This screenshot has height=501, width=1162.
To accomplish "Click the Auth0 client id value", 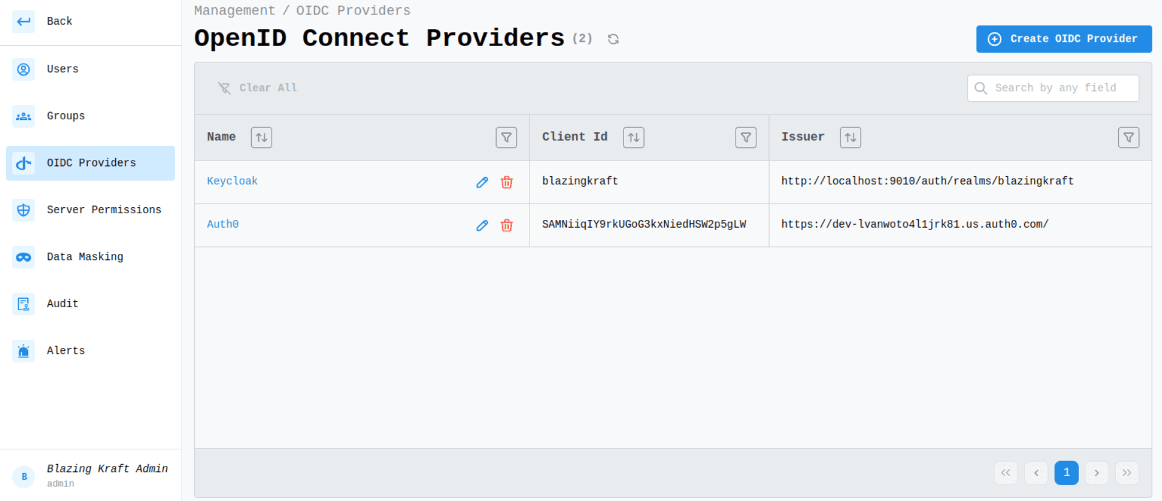I will 644,224.
